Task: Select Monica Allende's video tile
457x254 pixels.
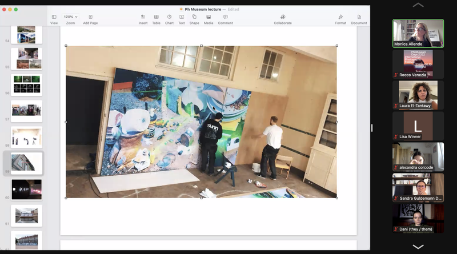Action: [418, 33]
